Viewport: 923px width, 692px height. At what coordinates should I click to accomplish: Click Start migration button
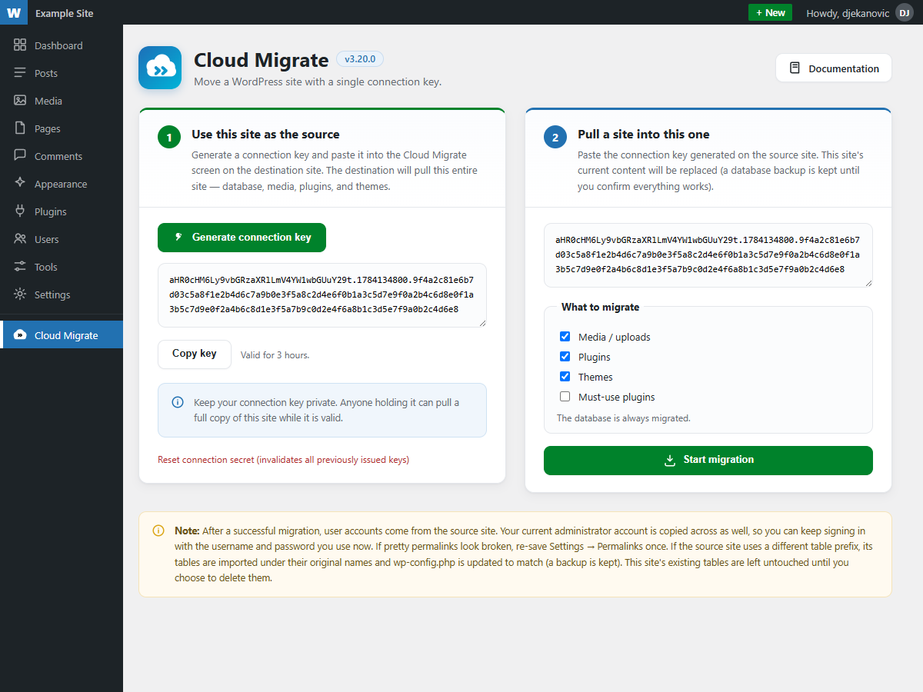click(708, 461)
